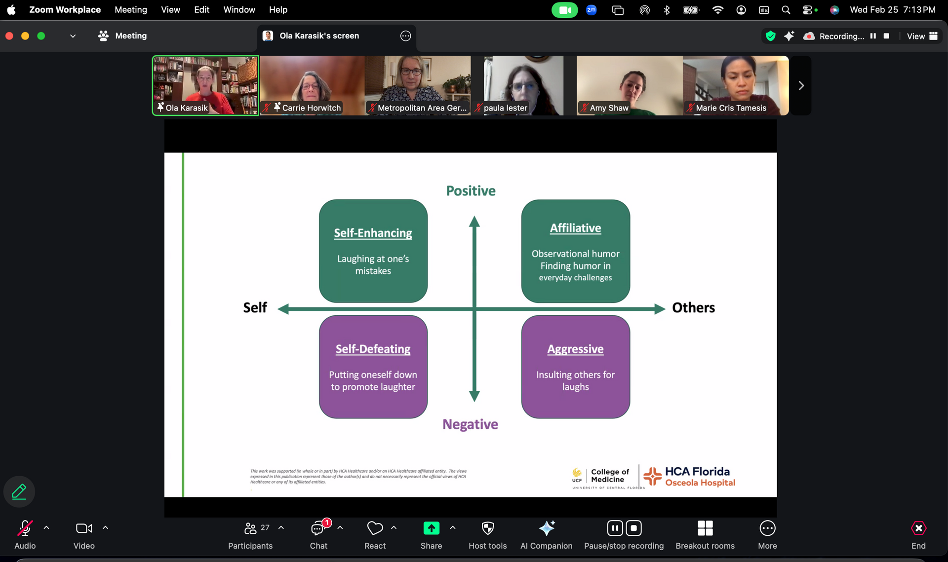This screenshot has width=948, height=562.
Task: Expand the Audio options caret
Action: 46,527
